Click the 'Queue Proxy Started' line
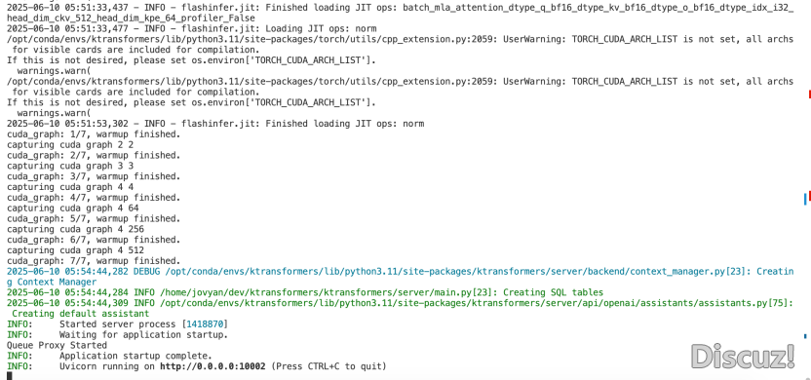Image resolution: width=811 pixels, height=380 pixels. tap(57, 345)
